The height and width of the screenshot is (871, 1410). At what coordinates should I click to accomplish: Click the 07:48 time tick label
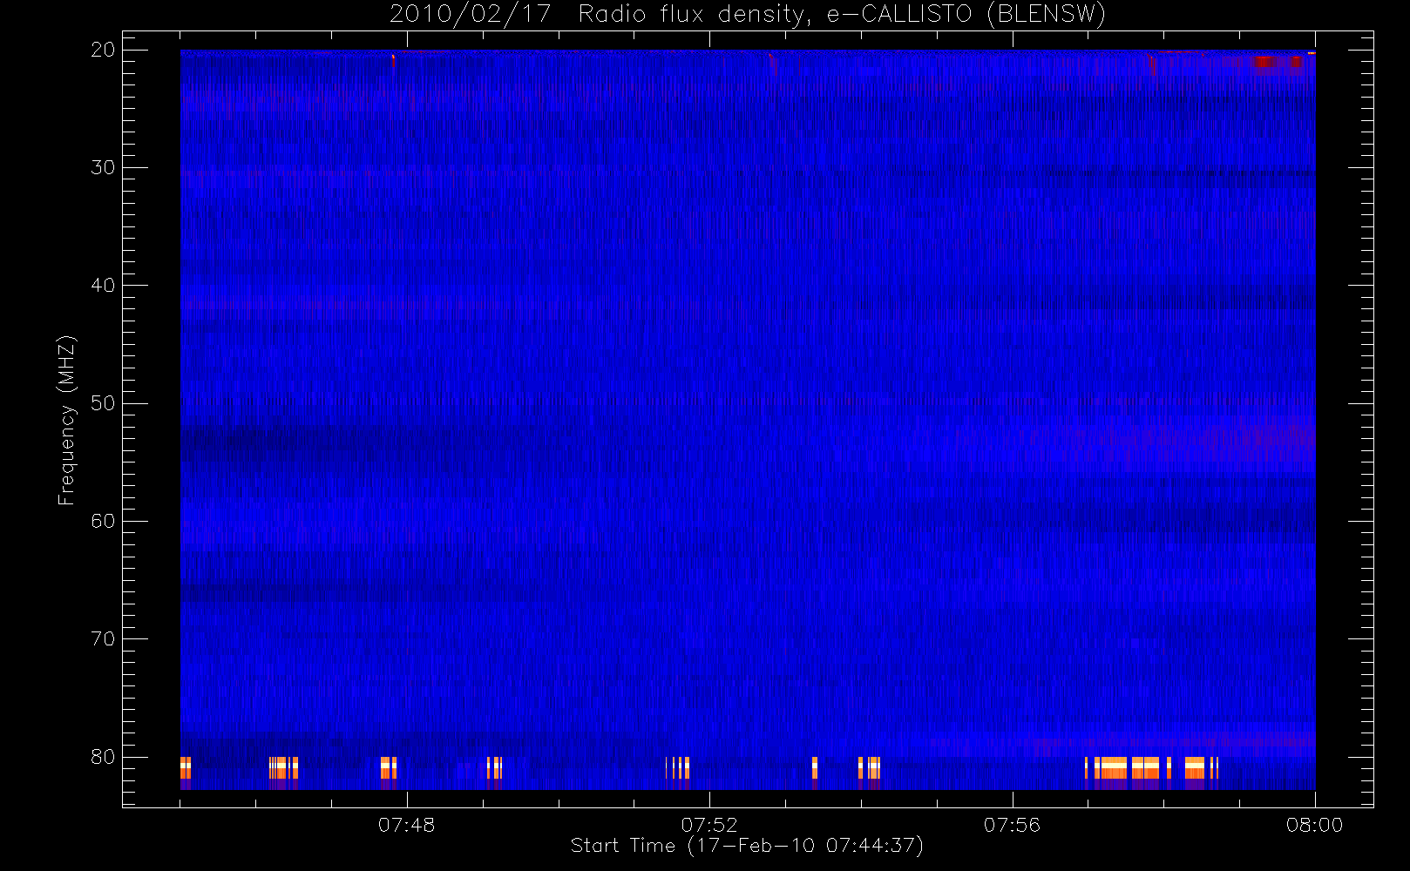[406, 825]
